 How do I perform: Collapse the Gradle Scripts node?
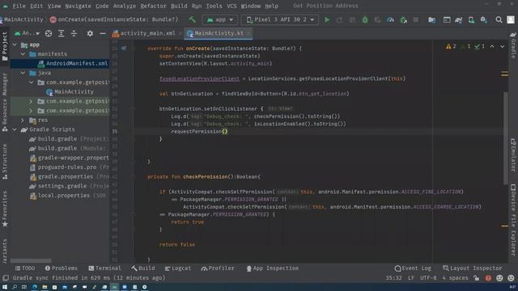coord(15,129)
